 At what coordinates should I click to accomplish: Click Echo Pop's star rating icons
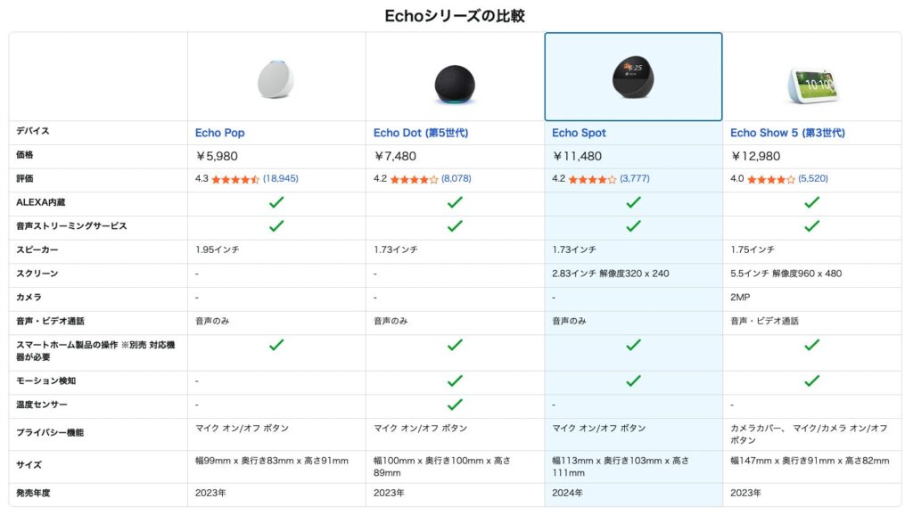[x=235, y=179]
